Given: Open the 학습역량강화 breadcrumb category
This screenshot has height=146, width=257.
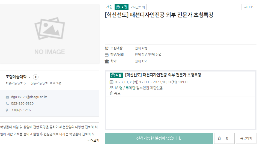Looking at the screenshot, I should pos(15,83).
